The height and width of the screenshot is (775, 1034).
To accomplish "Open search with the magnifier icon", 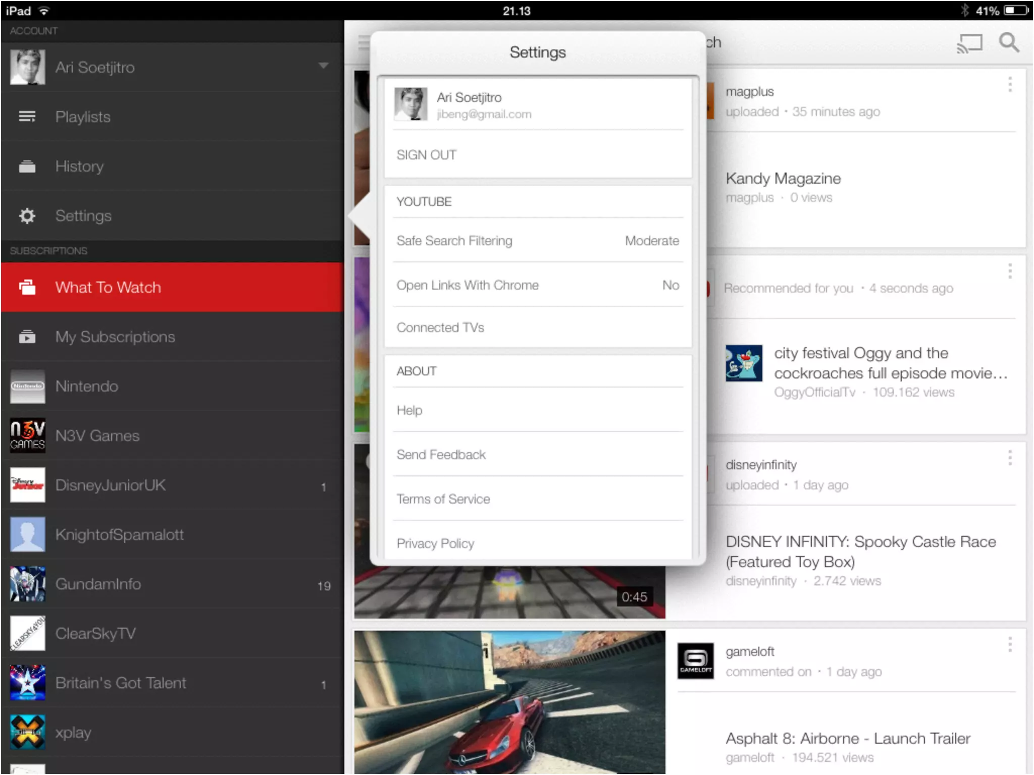I will click(1009, 43).
